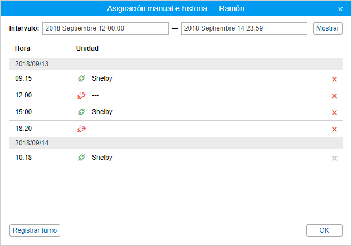Image resolution: width=352 pixels, height=246 pixels.
Task: Click the red unlink icon at 18:20
Action: 81,129
